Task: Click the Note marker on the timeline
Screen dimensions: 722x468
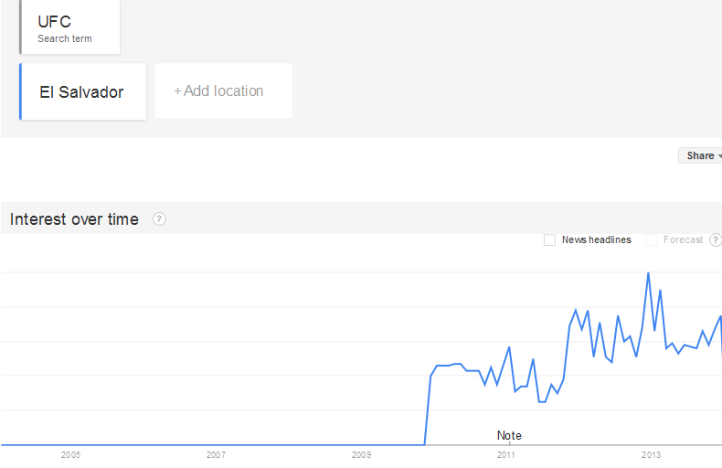Action: [x=509, y=435]
